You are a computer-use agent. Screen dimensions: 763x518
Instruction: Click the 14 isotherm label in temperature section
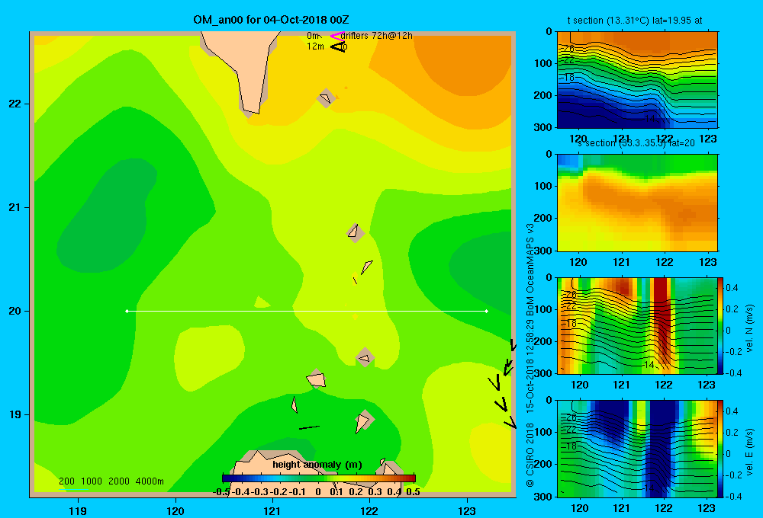point(649,118)
